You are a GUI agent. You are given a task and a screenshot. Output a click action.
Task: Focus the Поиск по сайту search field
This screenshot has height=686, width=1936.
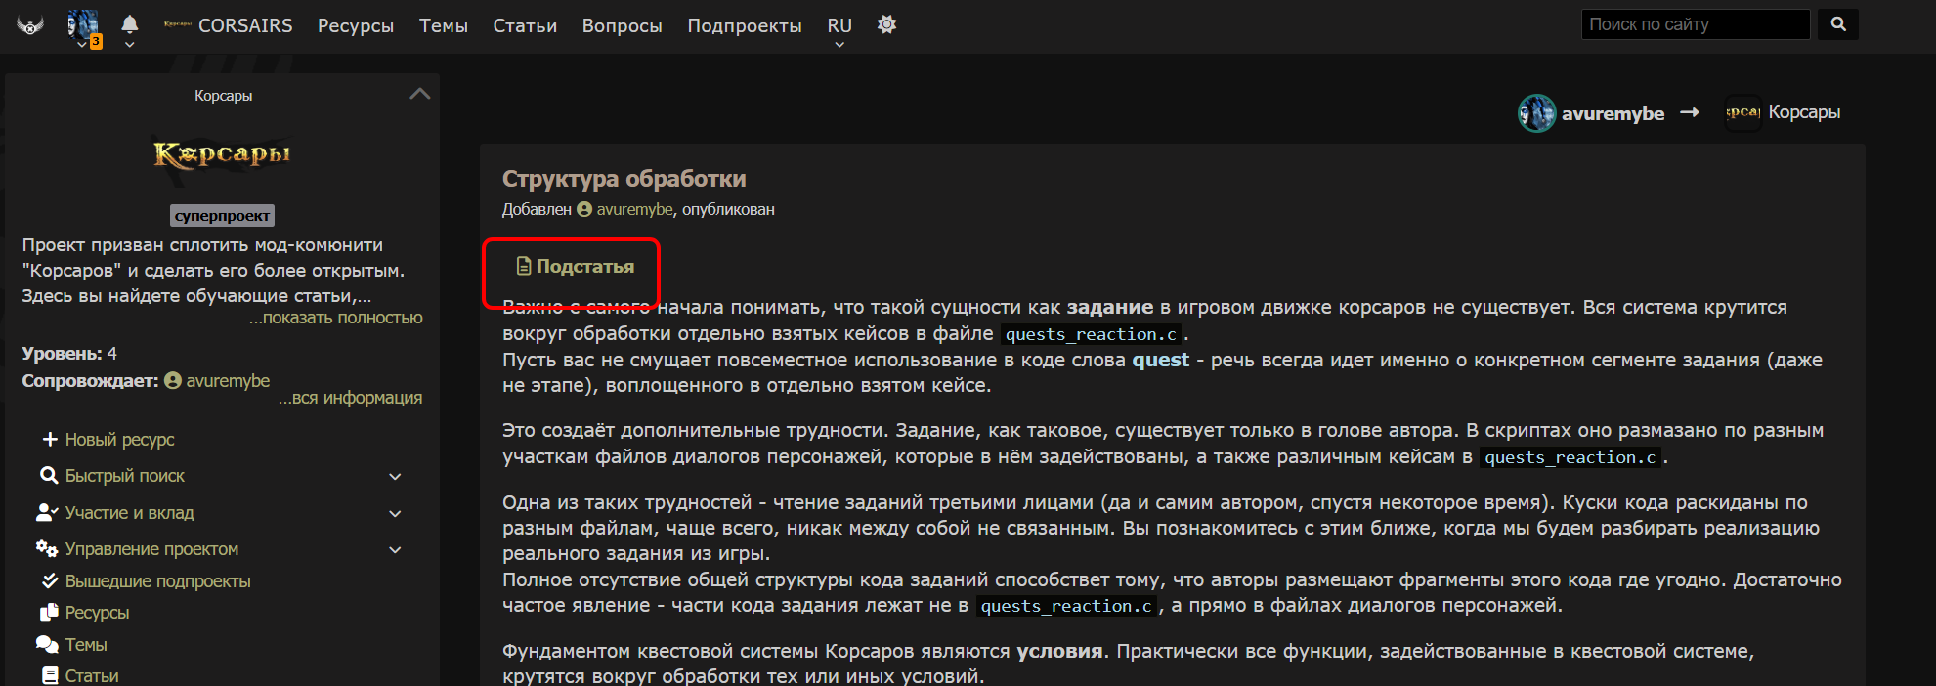coord(1696,24)
